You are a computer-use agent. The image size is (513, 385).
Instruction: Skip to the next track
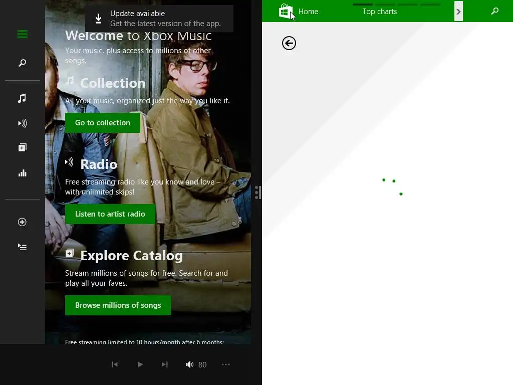pyautogui.click(x=164, y=364)
